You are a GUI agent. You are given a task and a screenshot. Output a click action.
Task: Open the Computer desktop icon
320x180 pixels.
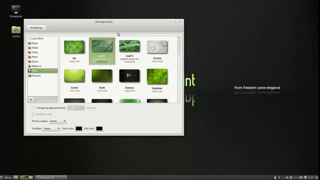point(16,11)
